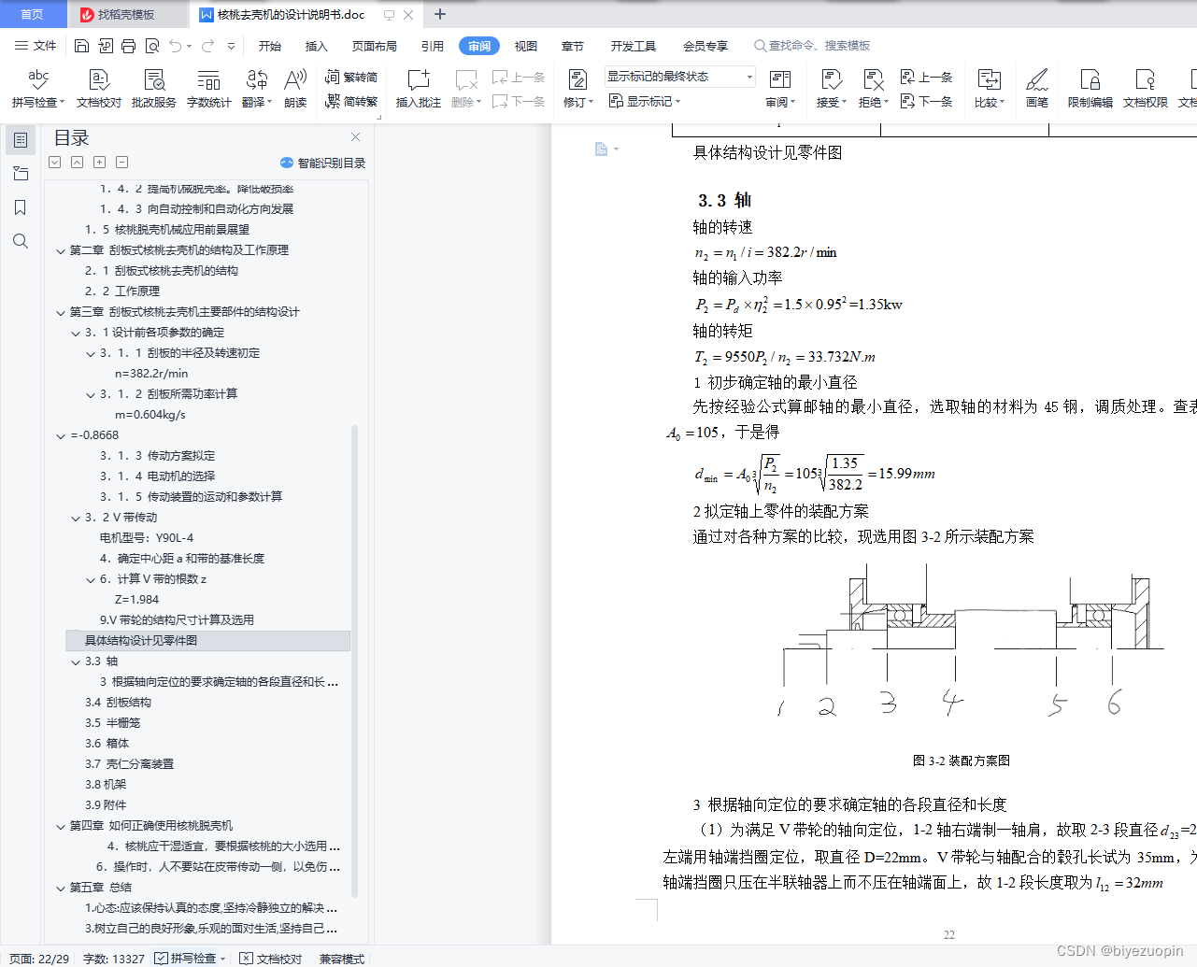This screenshot has width=1197, height=967.
Task: Jump to outline item 3.8 机架
Action: tap(106, 785)
